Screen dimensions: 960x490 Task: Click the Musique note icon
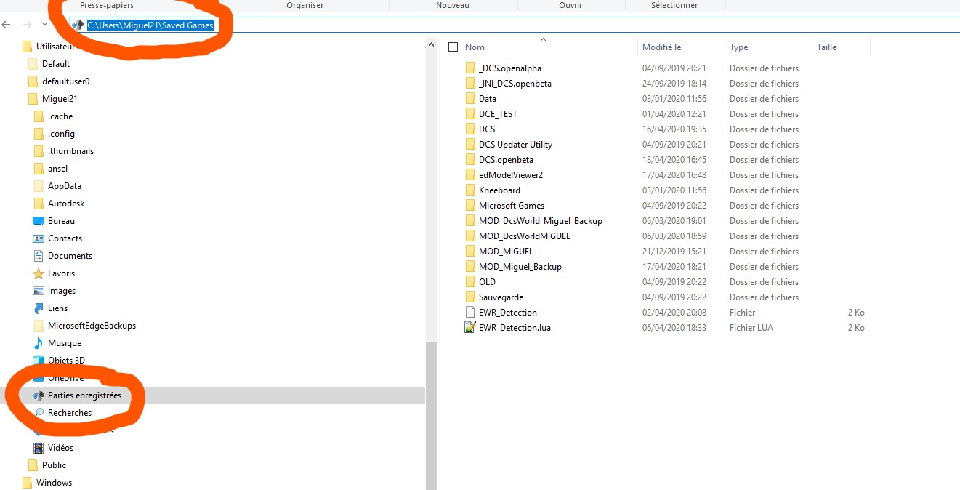click(x=39, y=343)
